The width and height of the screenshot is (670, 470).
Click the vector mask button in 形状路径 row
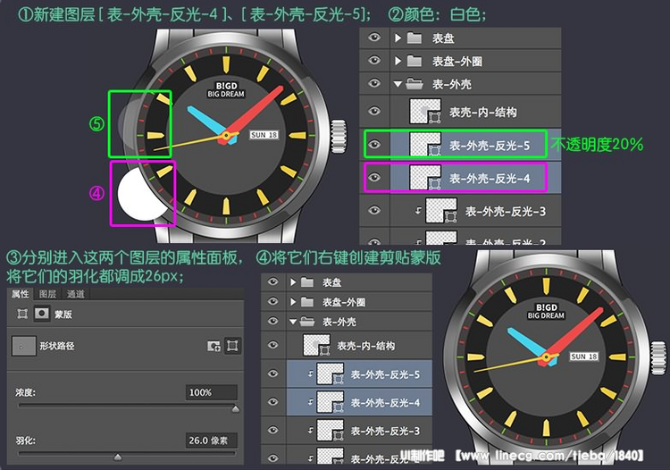pos(232,346)
